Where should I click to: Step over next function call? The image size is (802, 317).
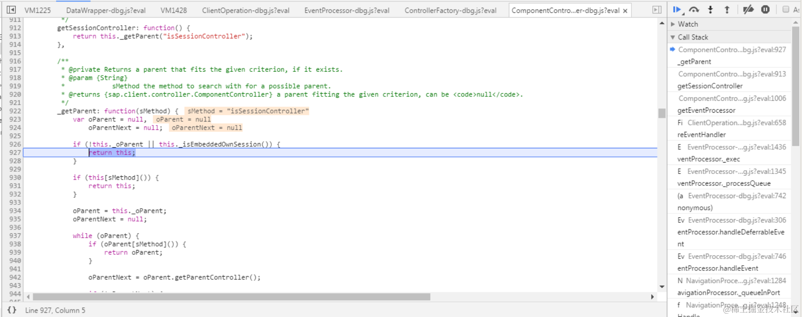[694, 10]
